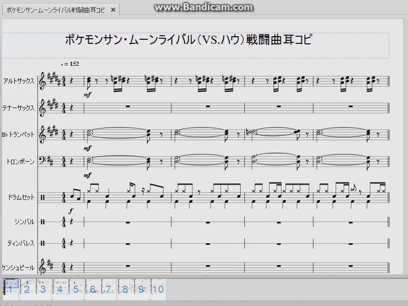Select the tenor sax 4/4 time signature
Screen dimensions: 408x306
tap(64, 108)
